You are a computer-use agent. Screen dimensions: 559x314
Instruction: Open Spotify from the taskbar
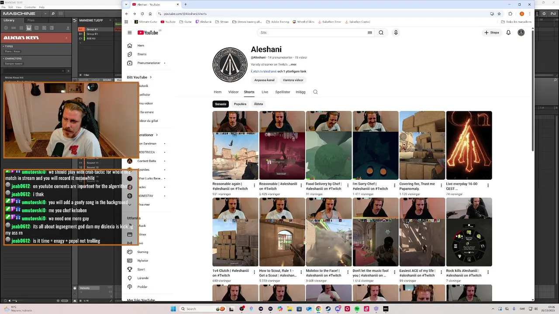(357, 309)
